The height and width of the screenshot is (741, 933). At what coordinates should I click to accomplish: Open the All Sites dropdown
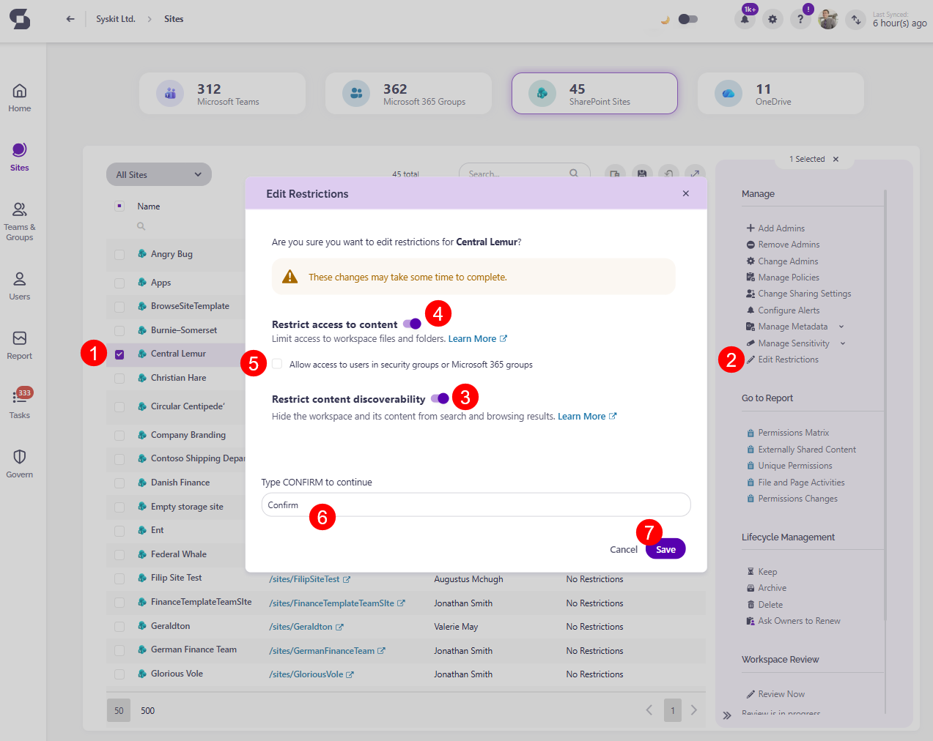[158, 174]
